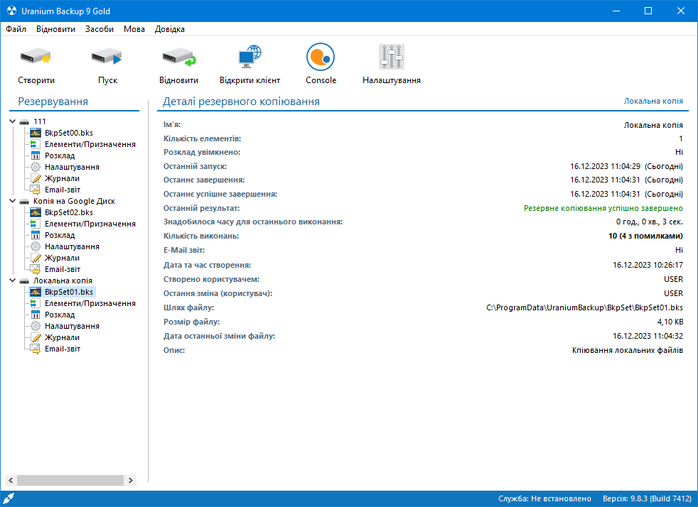Open the Мова menu

[x=134, y=29]
